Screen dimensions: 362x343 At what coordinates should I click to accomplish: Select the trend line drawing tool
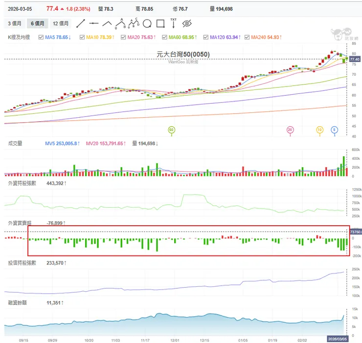coord(81,23)
